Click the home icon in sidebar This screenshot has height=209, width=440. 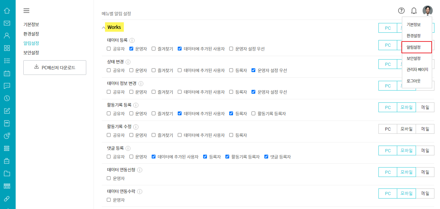pyautogui.click(x=7, y=11)
